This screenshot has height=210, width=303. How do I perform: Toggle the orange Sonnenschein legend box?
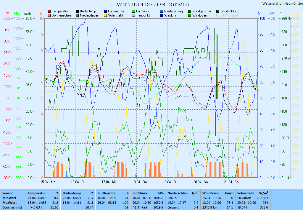49,15
